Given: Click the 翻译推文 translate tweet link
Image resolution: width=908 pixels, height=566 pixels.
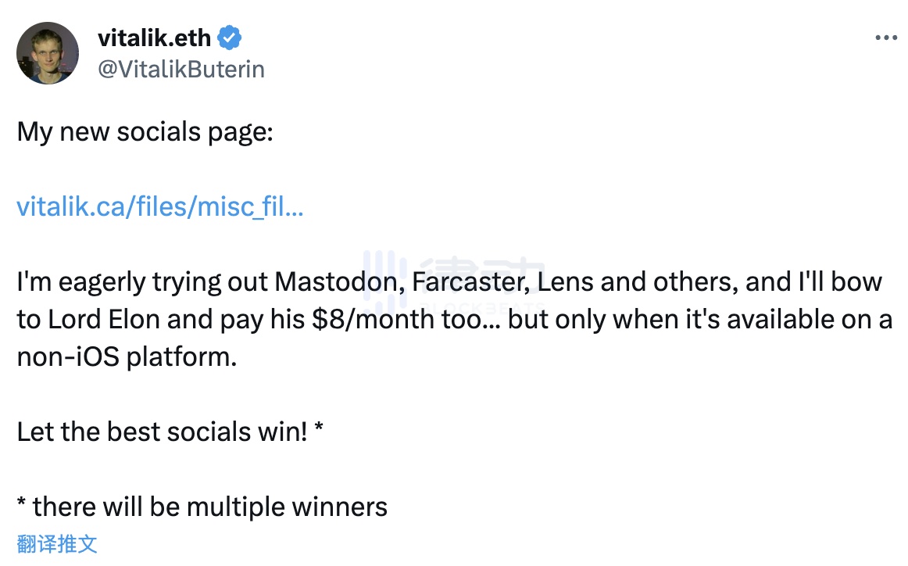Looking at the screenshot, I should click(57, 544).
